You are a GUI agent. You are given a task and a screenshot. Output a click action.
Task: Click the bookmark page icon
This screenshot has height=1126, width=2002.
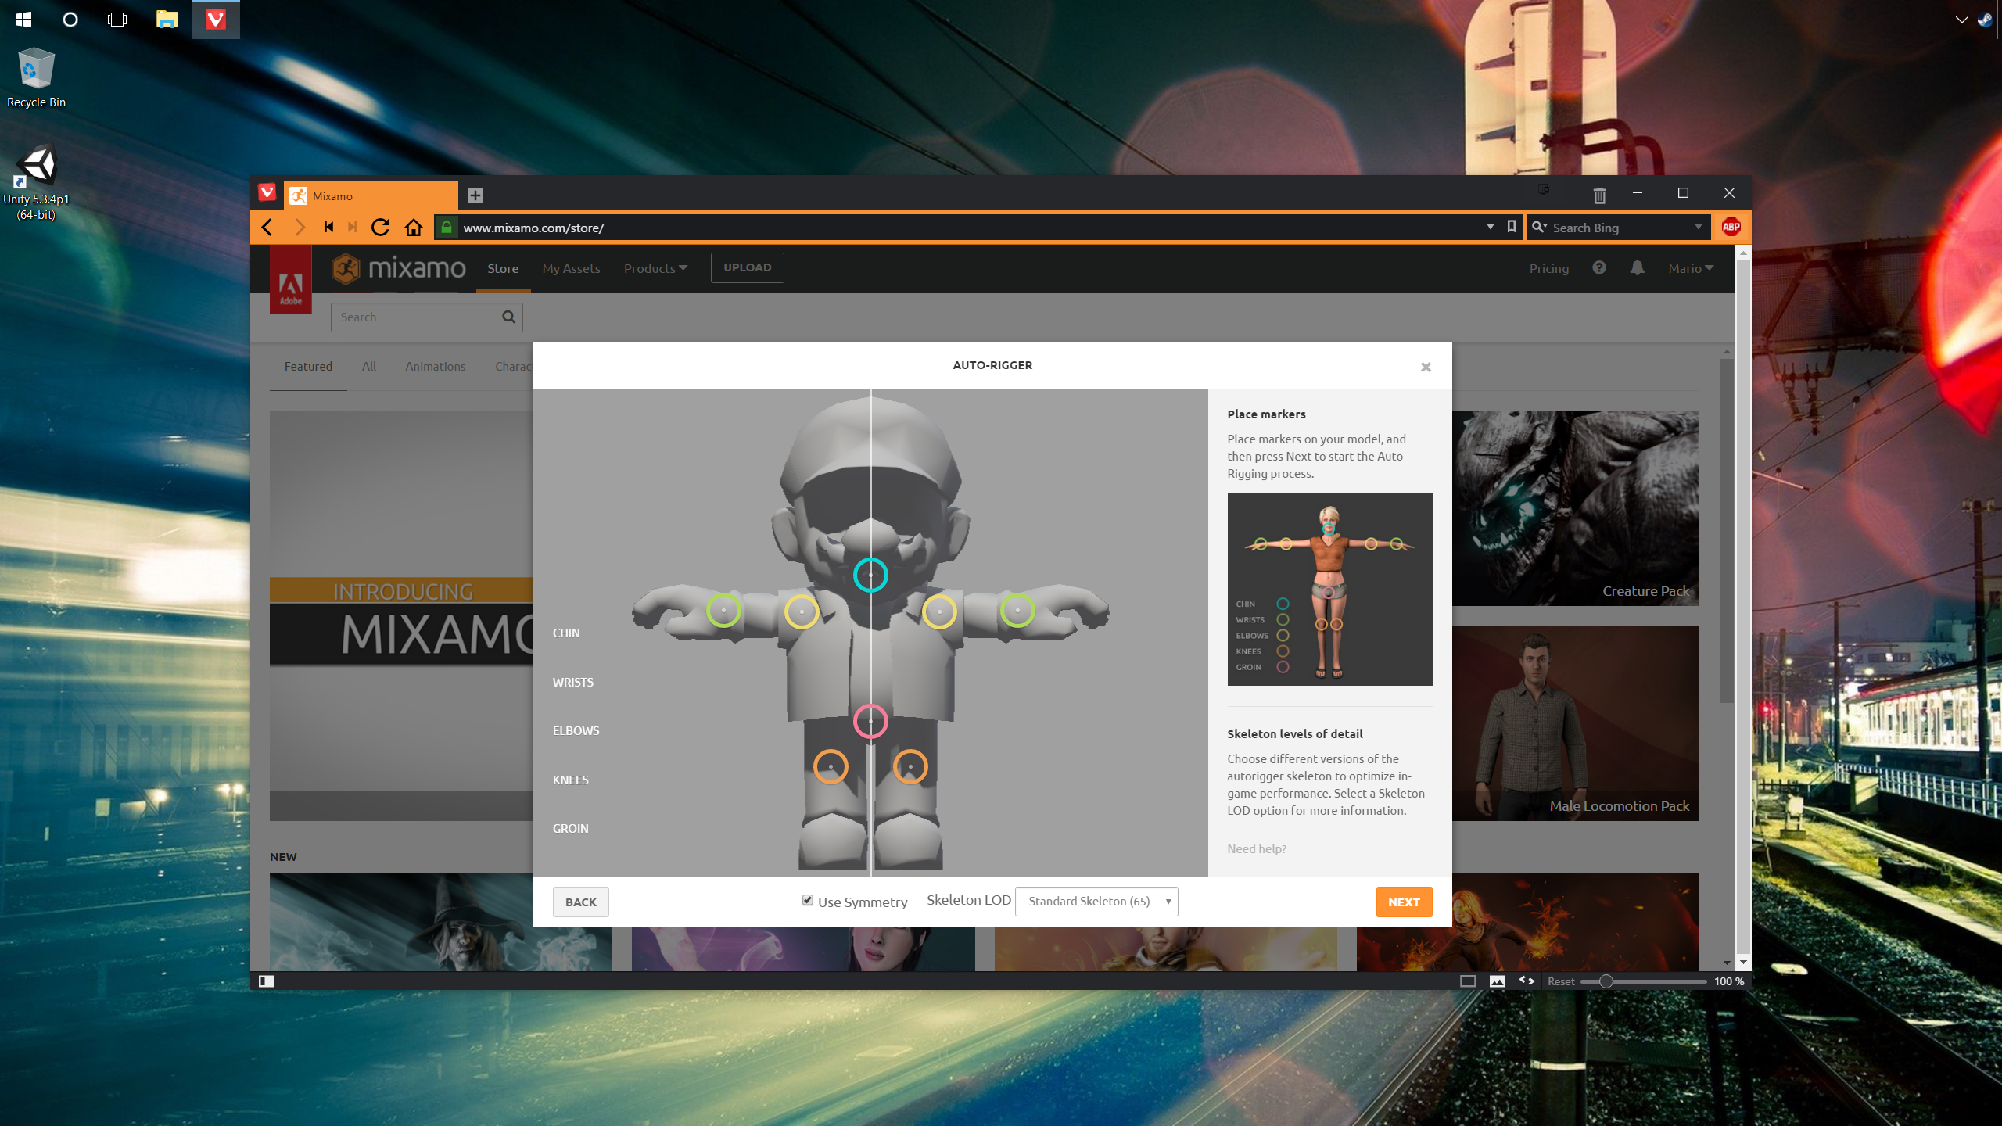pyautogui.click(x=1511, y=227)
